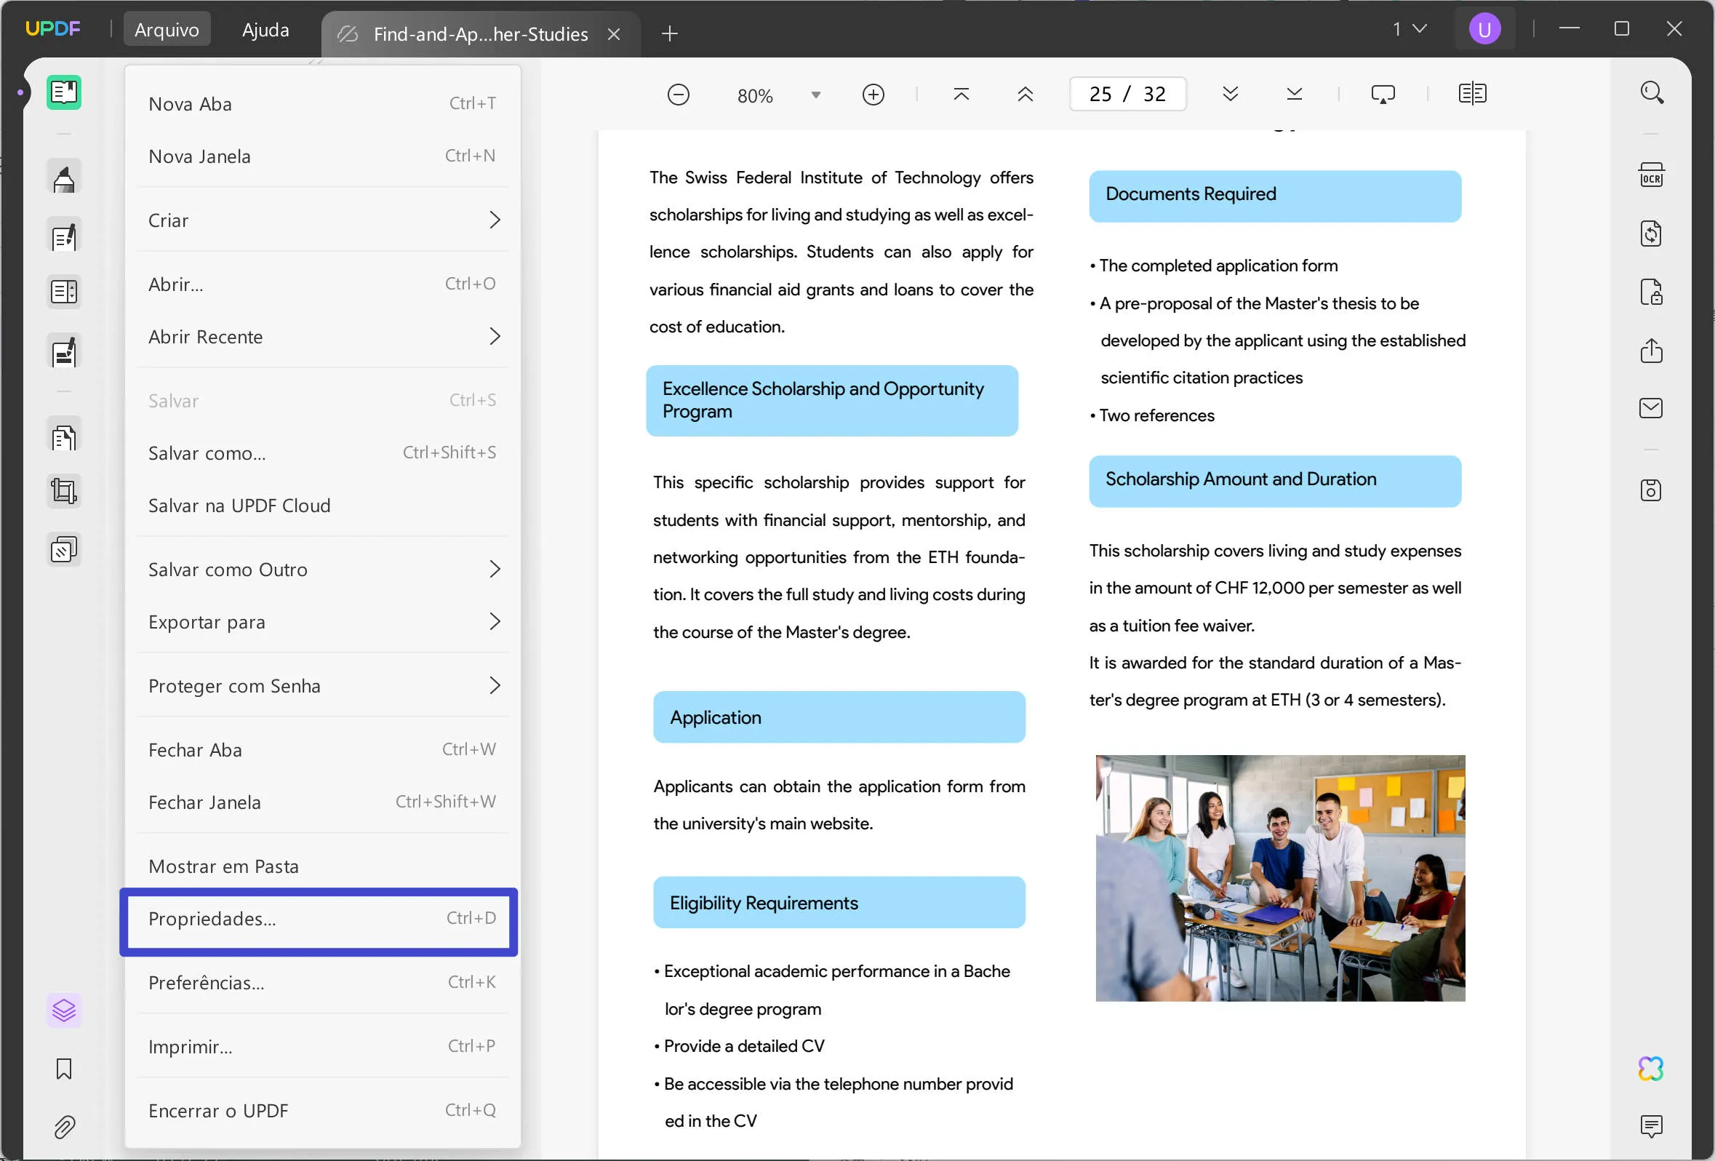This screenshot has width=1715, height=1161.
Task: Toggle dual-page reading view
Action: [x=1471, y=94]
